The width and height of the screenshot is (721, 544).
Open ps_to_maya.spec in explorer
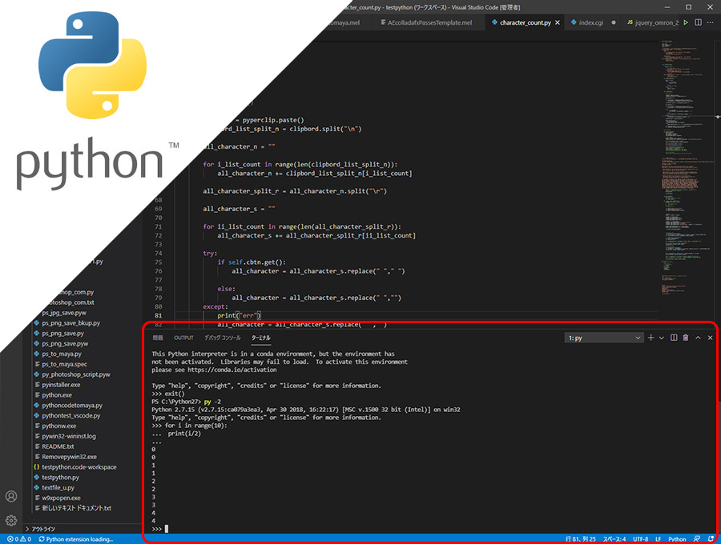64,364
